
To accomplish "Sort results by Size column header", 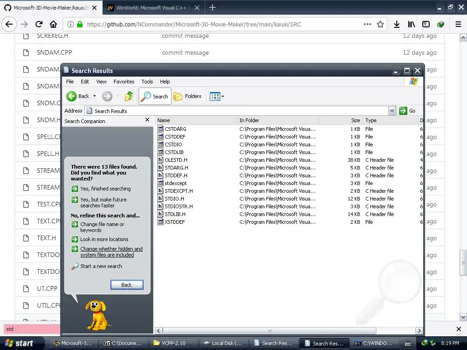I will pos(341,120).
